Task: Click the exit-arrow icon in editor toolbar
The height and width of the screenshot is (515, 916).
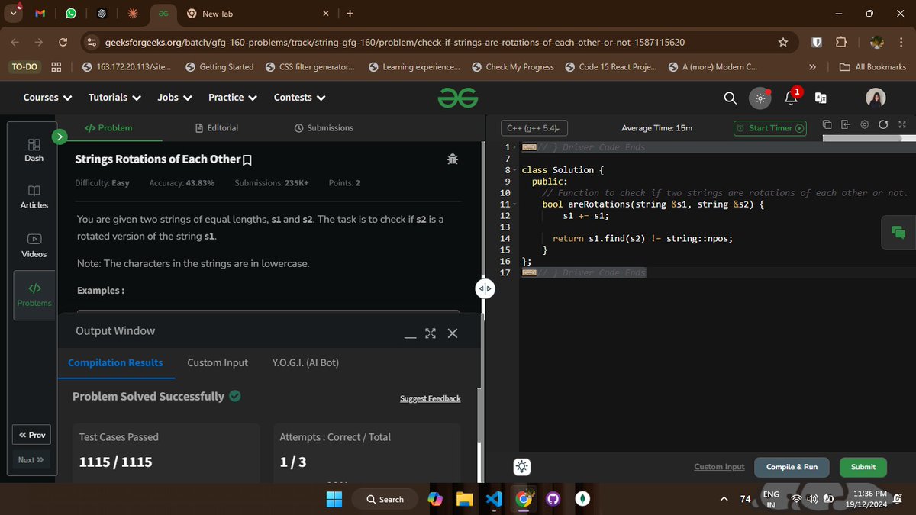Action: pos(846,124)
